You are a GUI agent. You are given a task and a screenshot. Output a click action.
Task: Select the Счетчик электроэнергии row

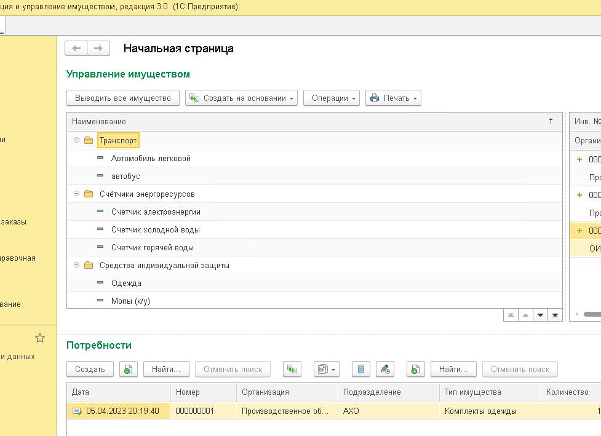point(314,212)
